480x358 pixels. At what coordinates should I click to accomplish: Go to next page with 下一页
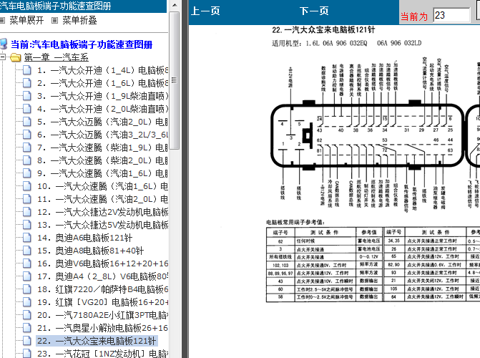coord(314,11)
